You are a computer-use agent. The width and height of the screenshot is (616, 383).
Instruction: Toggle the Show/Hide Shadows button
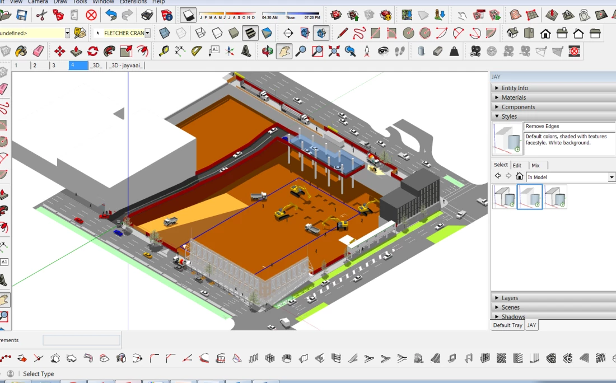pos(188,15)
